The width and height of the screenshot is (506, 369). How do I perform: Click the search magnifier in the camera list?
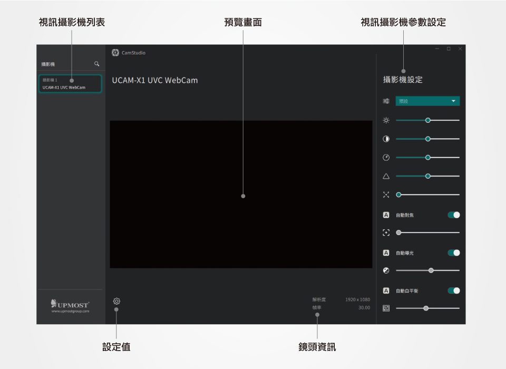(x=96, y=64)
